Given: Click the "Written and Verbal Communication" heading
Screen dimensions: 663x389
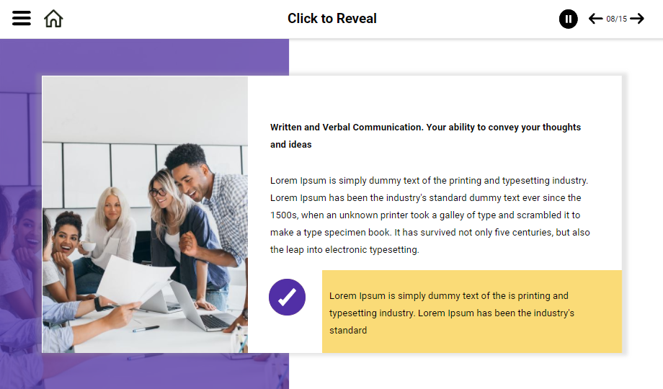Looking at the screenshot, I should pyautogui.click(x=425, y=135).
